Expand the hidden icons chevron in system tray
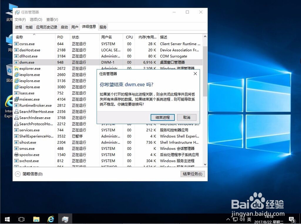Image resolution: width=301 pixels, height=224 pixels. tap(228, 219)
